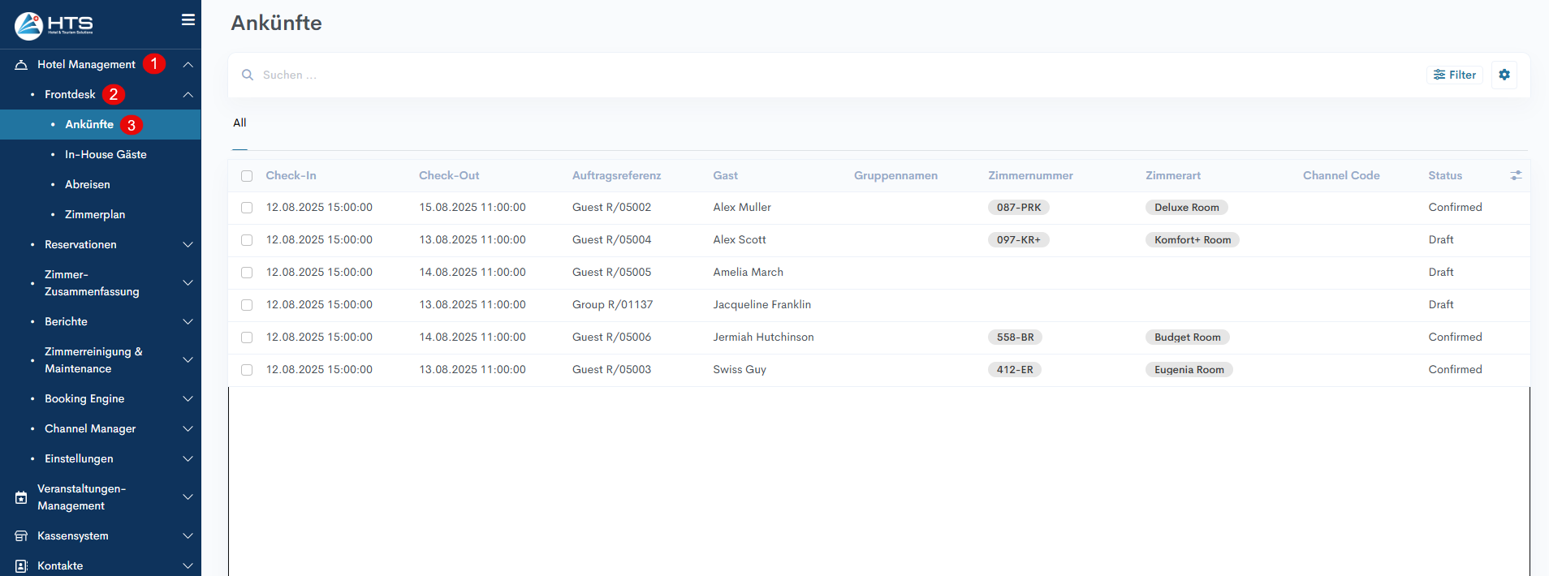Select all rows with header checkbox
This screenshot has height=576, width=1549.
tap(247, 176)
